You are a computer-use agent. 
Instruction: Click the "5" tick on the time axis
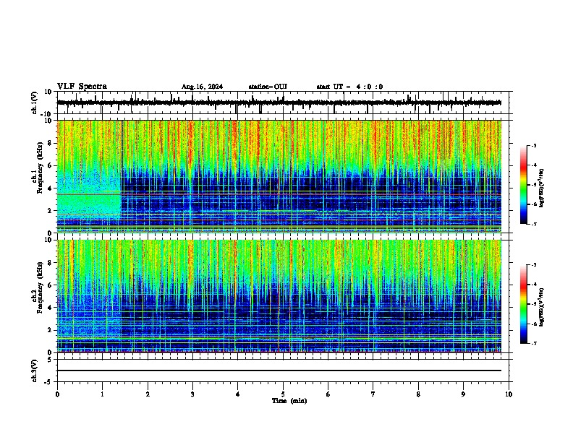[x=283, y=394]
